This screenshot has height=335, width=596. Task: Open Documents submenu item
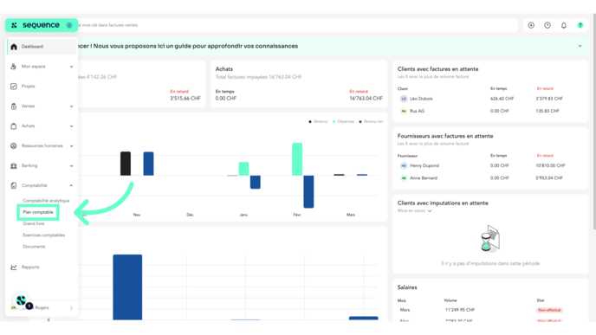34,247
